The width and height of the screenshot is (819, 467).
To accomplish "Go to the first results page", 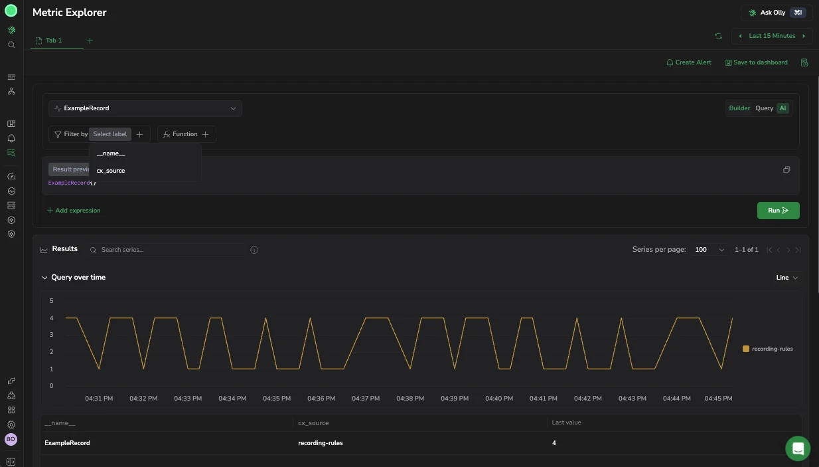I will [769, 250].
